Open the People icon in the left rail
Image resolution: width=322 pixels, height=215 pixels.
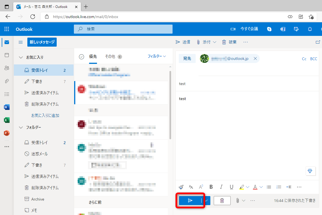(x=7, y=68)
